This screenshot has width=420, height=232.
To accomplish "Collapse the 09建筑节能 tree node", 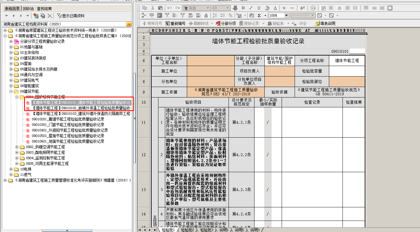I will pyautogui.click(x=11, y=92).
